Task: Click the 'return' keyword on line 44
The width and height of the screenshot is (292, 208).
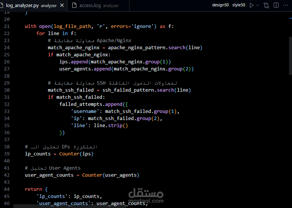Action: click(34, 189)
